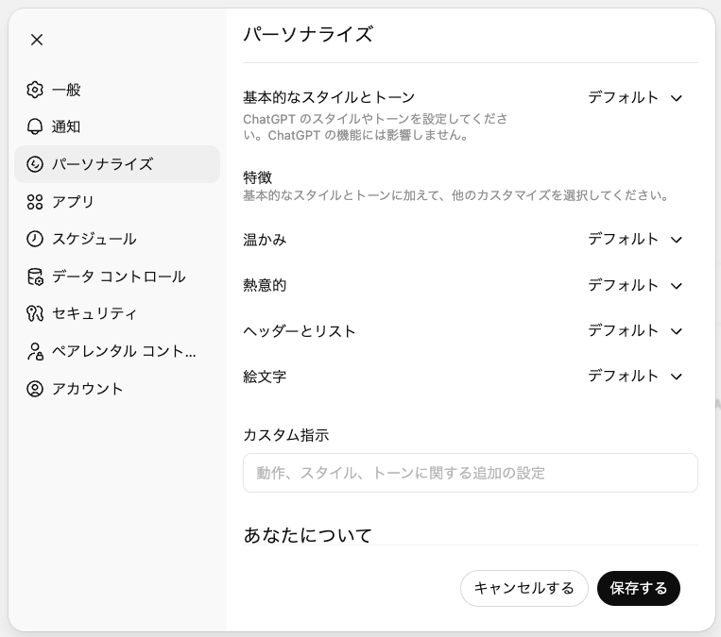Click the データ コントロール database icon
Image resolution: width=721 pixels, height=637 pixels.
pyautogui.click(x=35, y=277)
